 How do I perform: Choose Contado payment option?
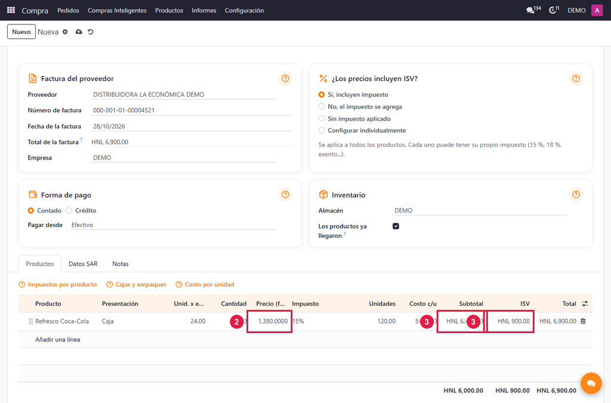(x=31, y=211)
